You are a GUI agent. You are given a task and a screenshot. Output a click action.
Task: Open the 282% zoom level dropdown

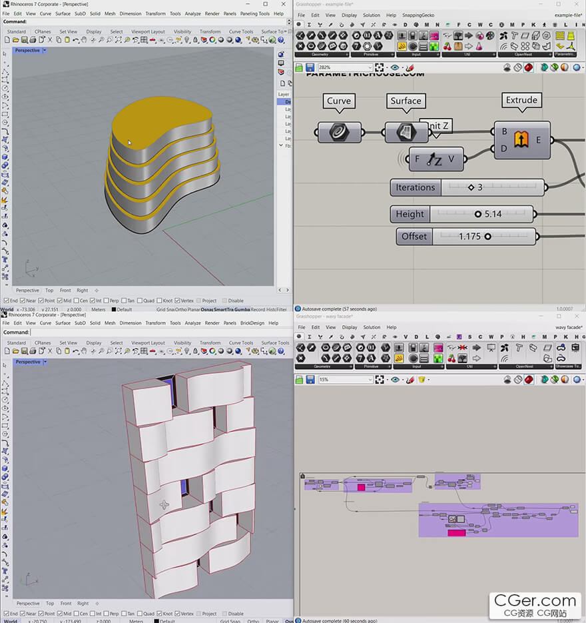[346, 67]
